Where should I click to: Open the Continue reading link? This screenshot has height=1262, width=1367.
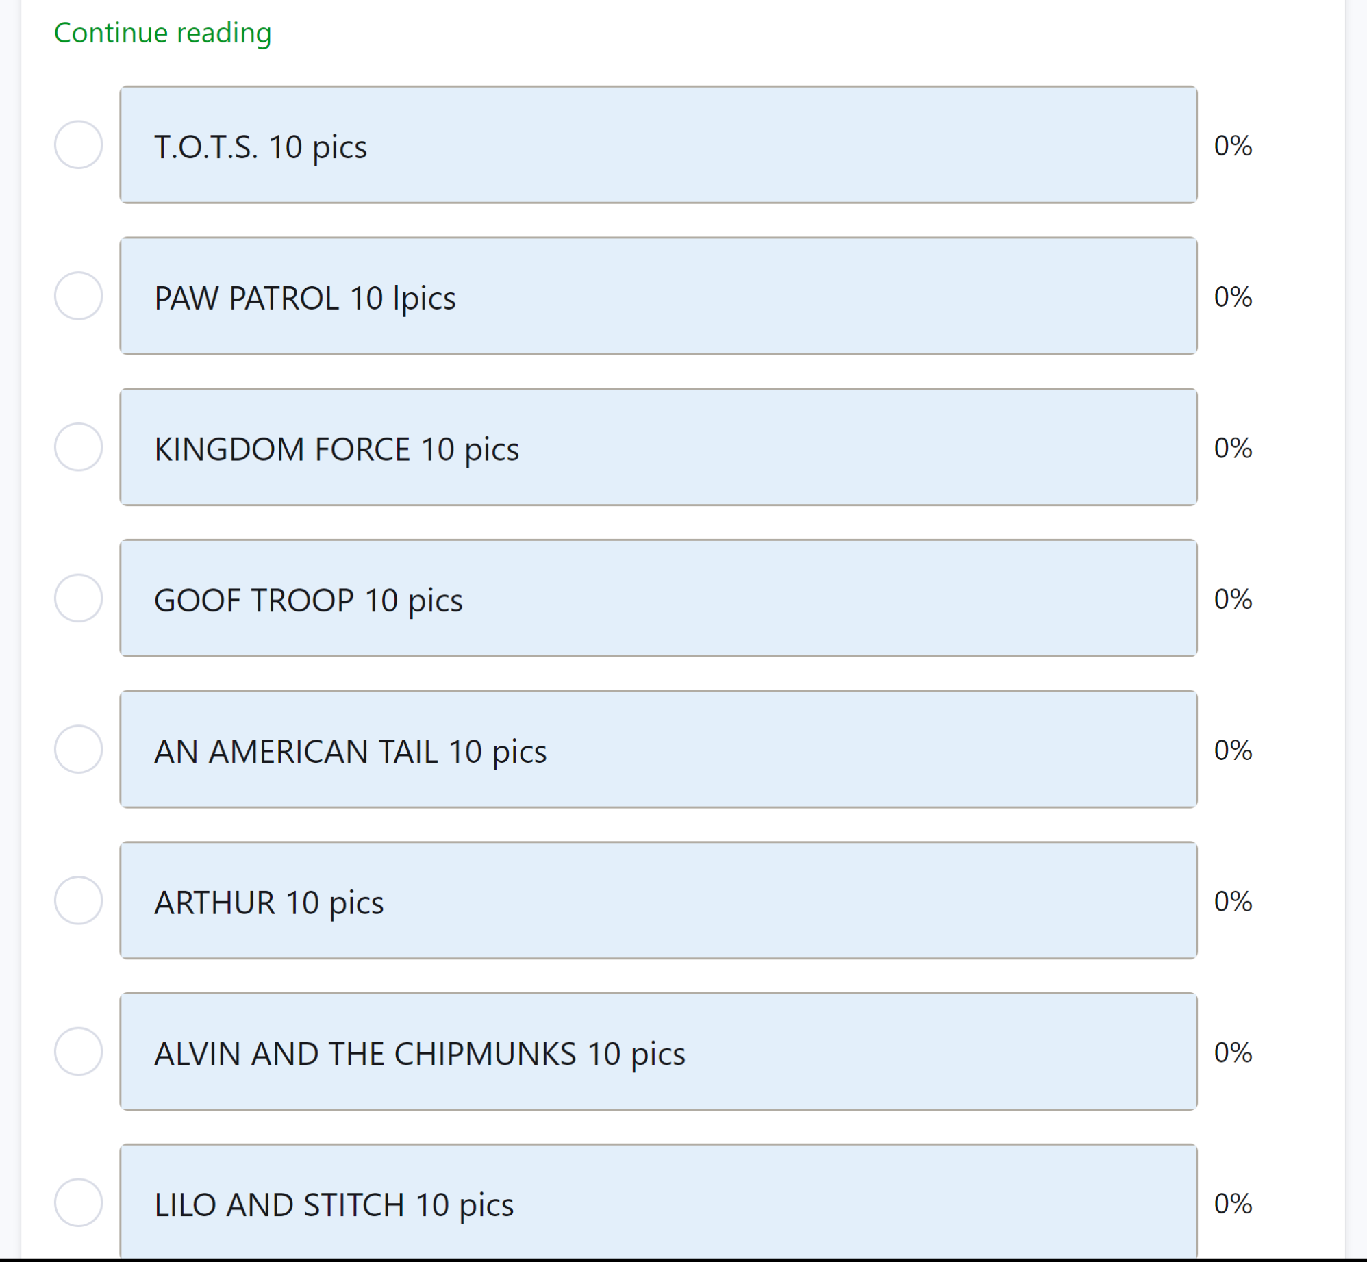click(162, 33)
